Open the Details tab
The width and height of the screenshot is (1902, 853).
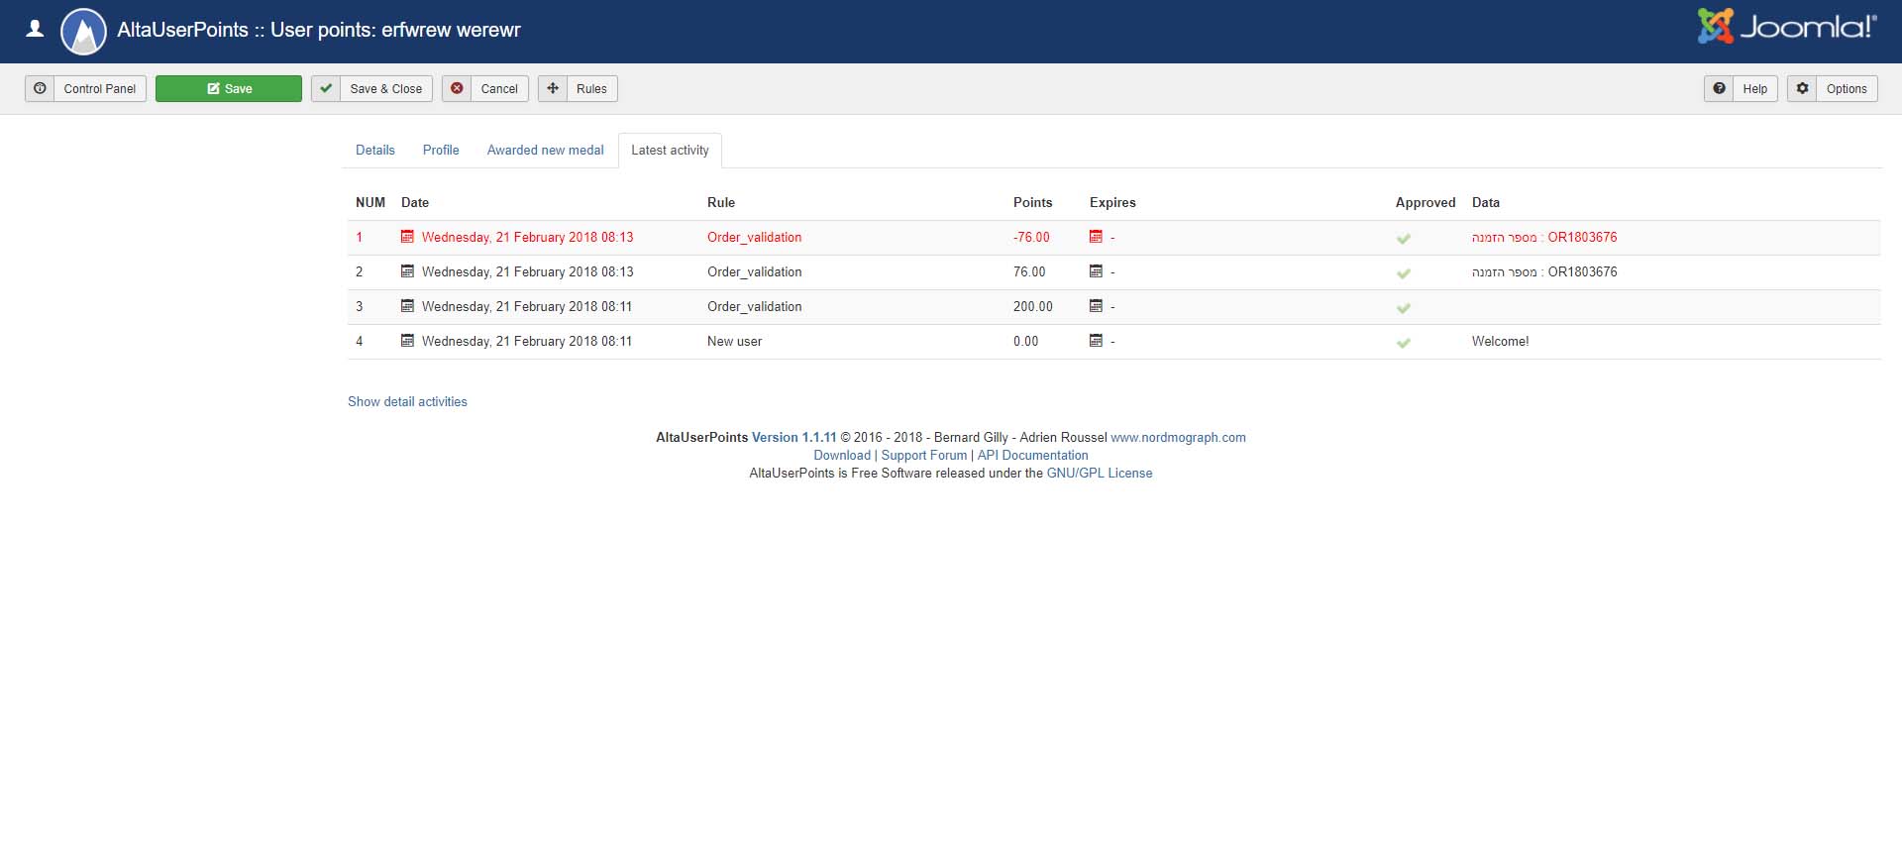click(x=375, y=151)
